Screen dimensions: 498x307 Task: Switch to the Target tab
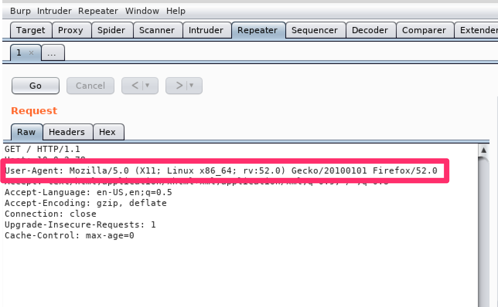pos(31,30)
